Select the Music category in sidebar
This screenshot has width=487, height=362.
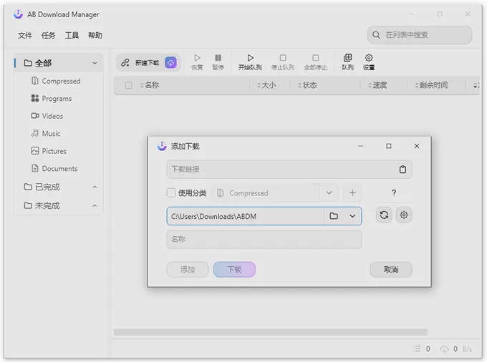point(59,134)
